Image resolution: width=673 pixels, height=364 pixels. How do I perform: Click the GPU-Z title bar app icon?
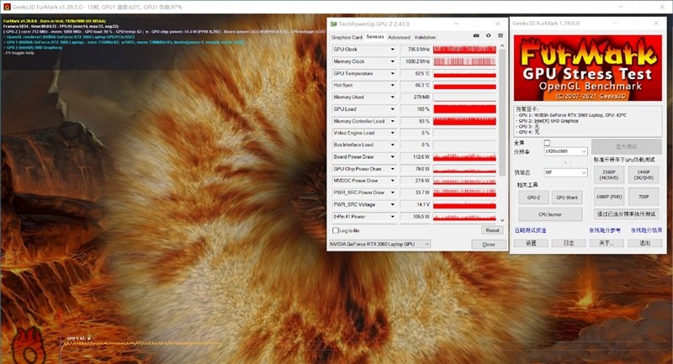click(333, 24)
